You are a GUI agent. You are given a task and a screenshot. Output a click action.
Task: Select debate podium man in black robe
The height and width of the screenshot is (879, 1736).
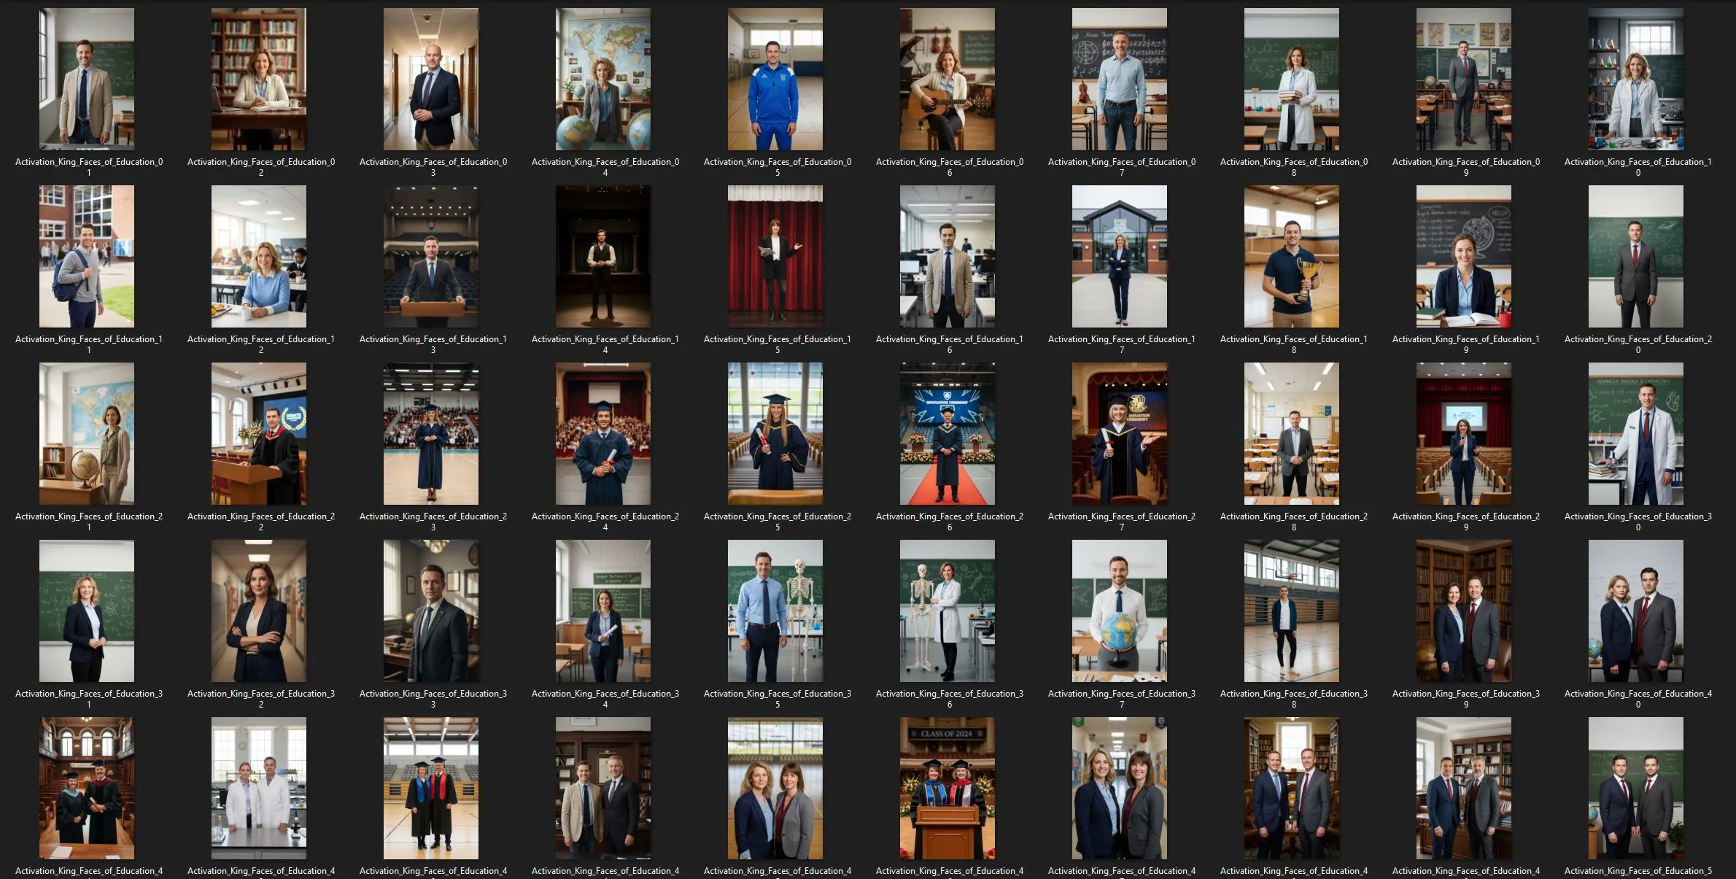258,433
